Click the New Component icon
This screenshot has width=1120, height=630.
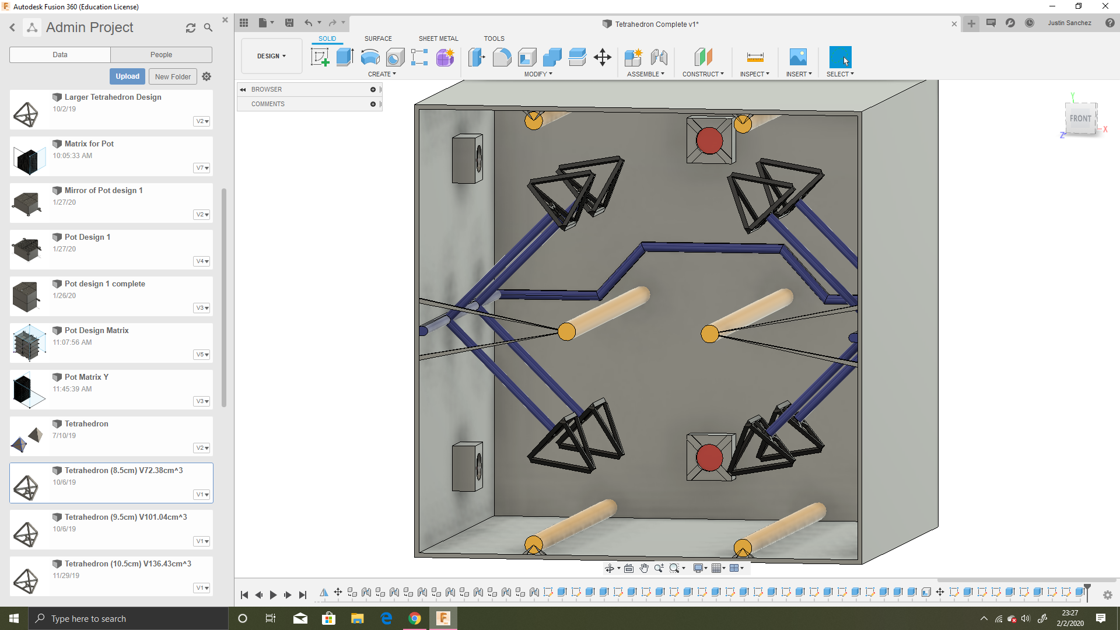633,57
